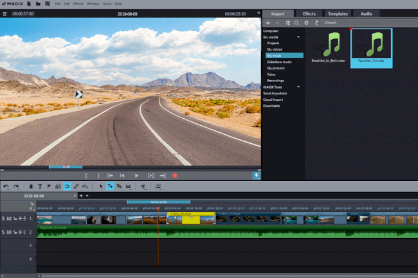The height and width of the screenshot is (278, 418).
Task: Select the all-tracks mouse mode
Action: pos(119,186)
